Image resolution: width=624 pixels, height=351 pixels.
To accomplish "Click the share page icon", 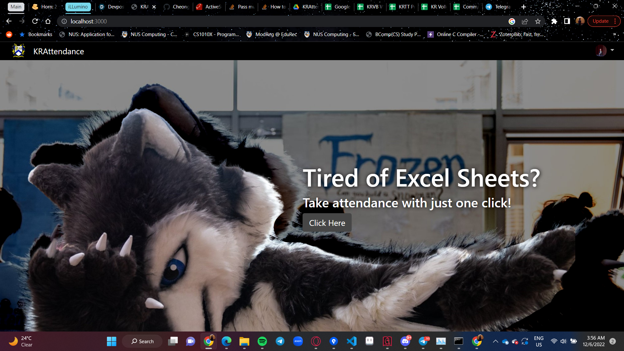I will coord(525,21).
